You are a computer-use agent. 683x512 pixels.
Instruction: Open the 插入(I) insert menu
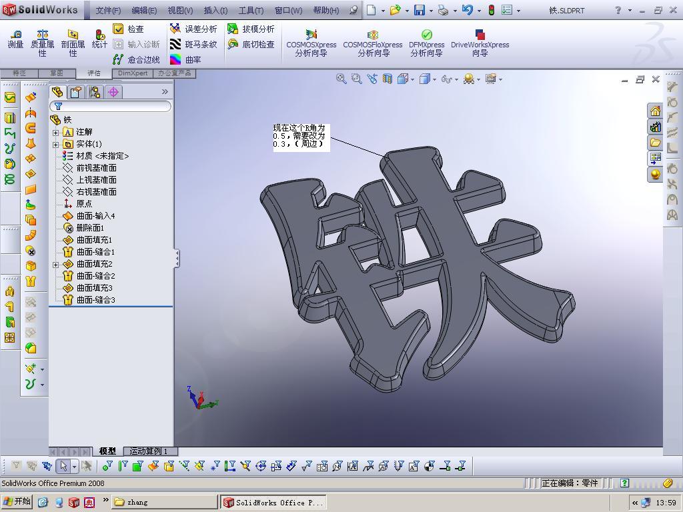pyautogui.click(x=215, y=10)
